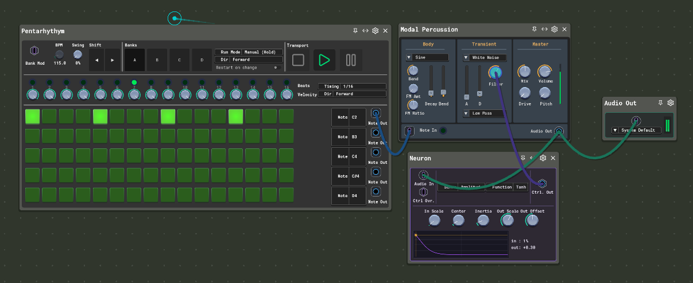Screen dimensions: 693x283
Task: Start playback with the Play button
Action: 324,60
